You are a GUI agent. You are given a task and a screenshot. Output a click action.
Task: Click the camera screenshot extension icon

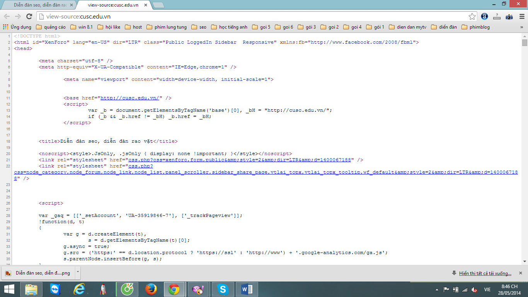point(509,16)
